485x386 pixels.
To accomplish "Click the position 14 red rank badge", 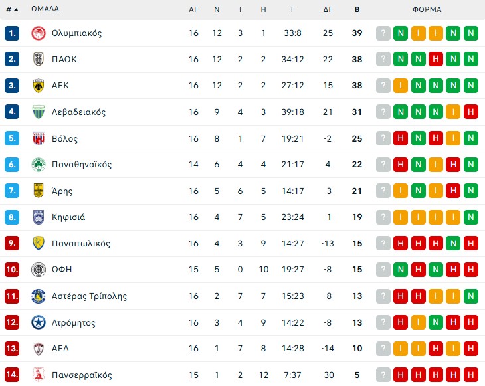I will (12, 375).
